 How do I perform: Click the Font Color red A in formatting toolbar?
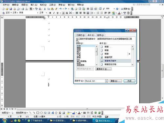pyautogui.click(x=119, y=13)
